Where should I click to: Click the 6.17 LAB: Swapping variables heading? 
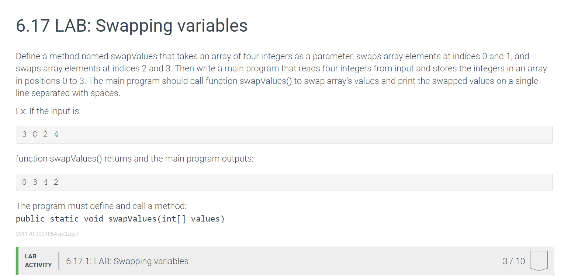[x=132, y=26]
